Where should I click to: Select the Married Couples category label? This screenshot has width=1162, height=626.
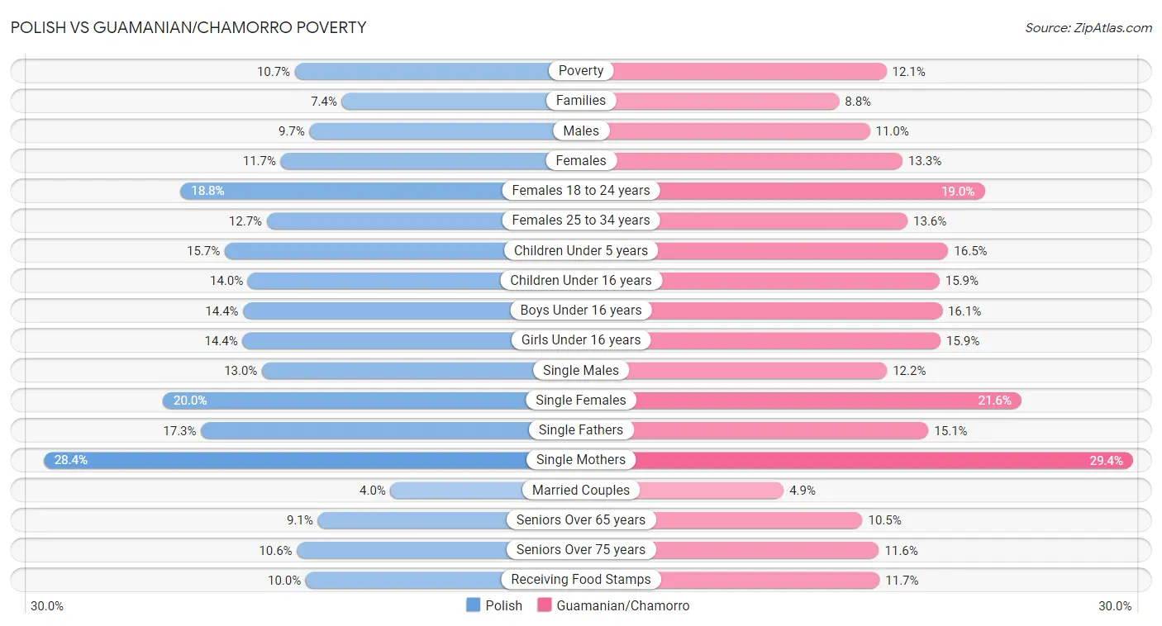point(581,490)
